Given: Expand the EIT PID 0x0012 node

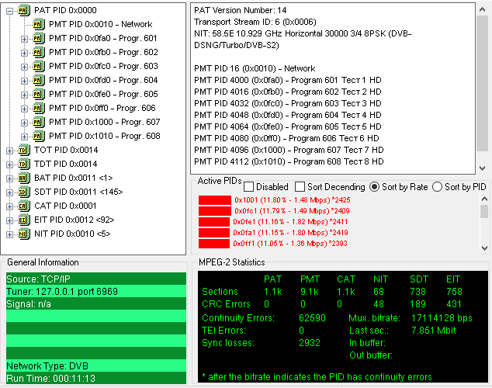Looking at the screenshot, I should click(x=10, y=220).
